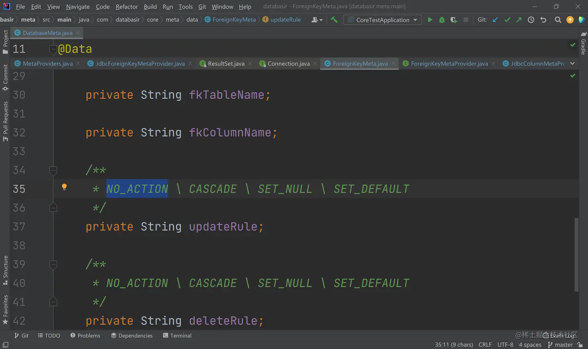Close the JdbcForeignKeyMetaProvider.java tab

(x=190, y=63)
